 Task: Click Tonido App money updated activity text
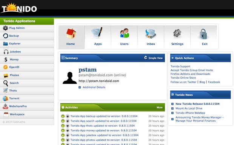103,130
